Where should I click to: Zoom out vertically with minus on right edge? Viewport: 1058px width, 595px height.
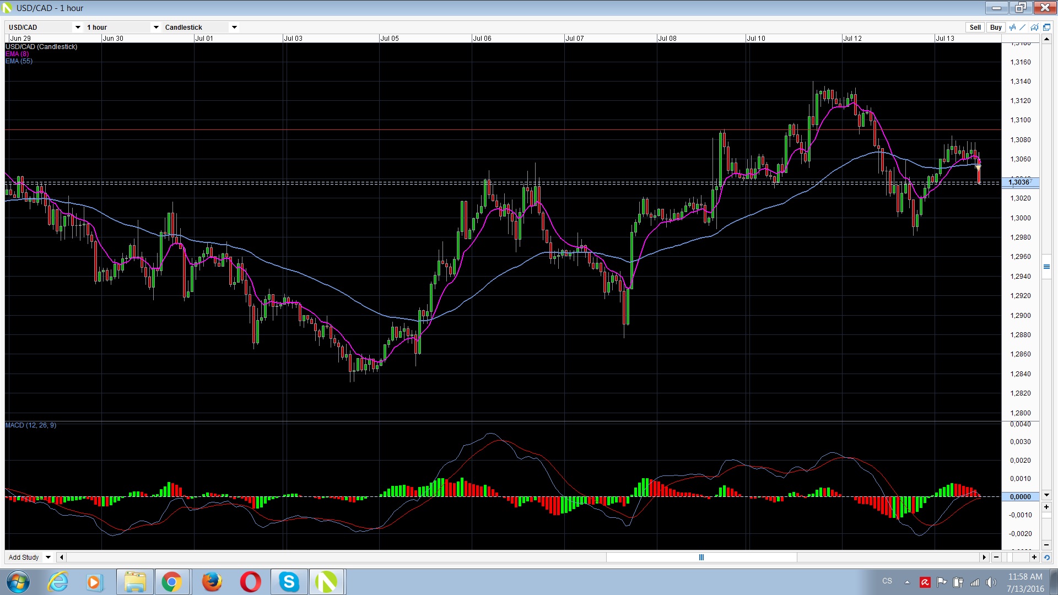point(1046,545)
